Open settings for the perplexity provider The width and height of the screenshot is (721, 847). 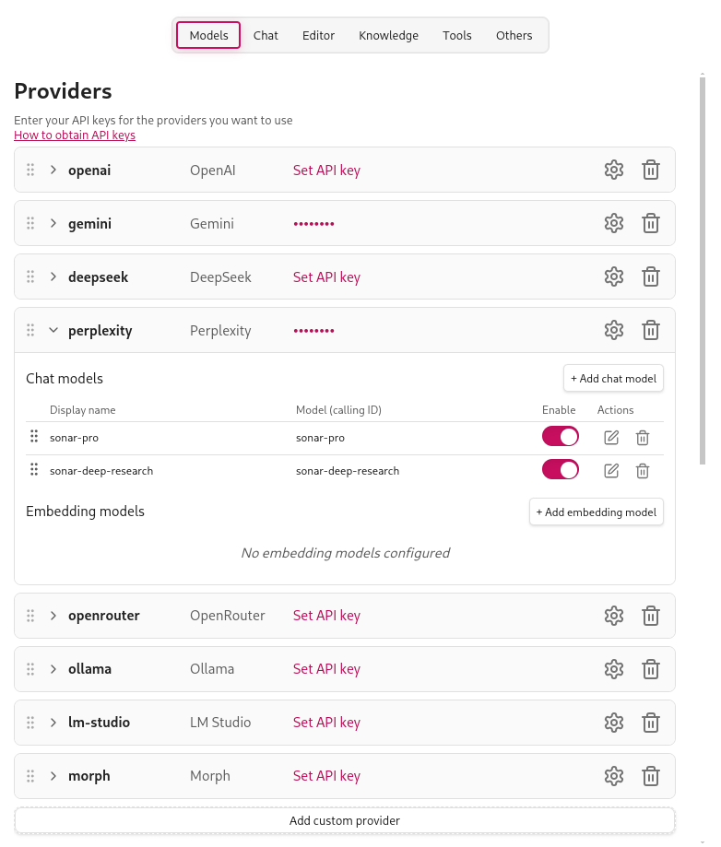click(613, 330)
